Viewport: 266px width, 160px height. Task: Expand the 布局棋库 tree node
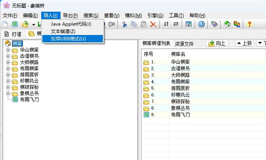pos(8,68)
